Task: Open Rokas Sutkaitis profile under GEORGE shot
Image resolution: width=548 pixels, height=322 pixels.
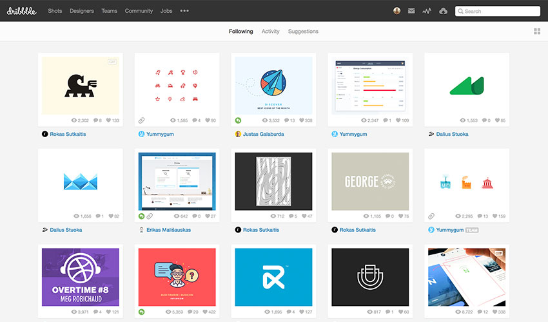Action: pyautogui.click(x=358, y=230)
